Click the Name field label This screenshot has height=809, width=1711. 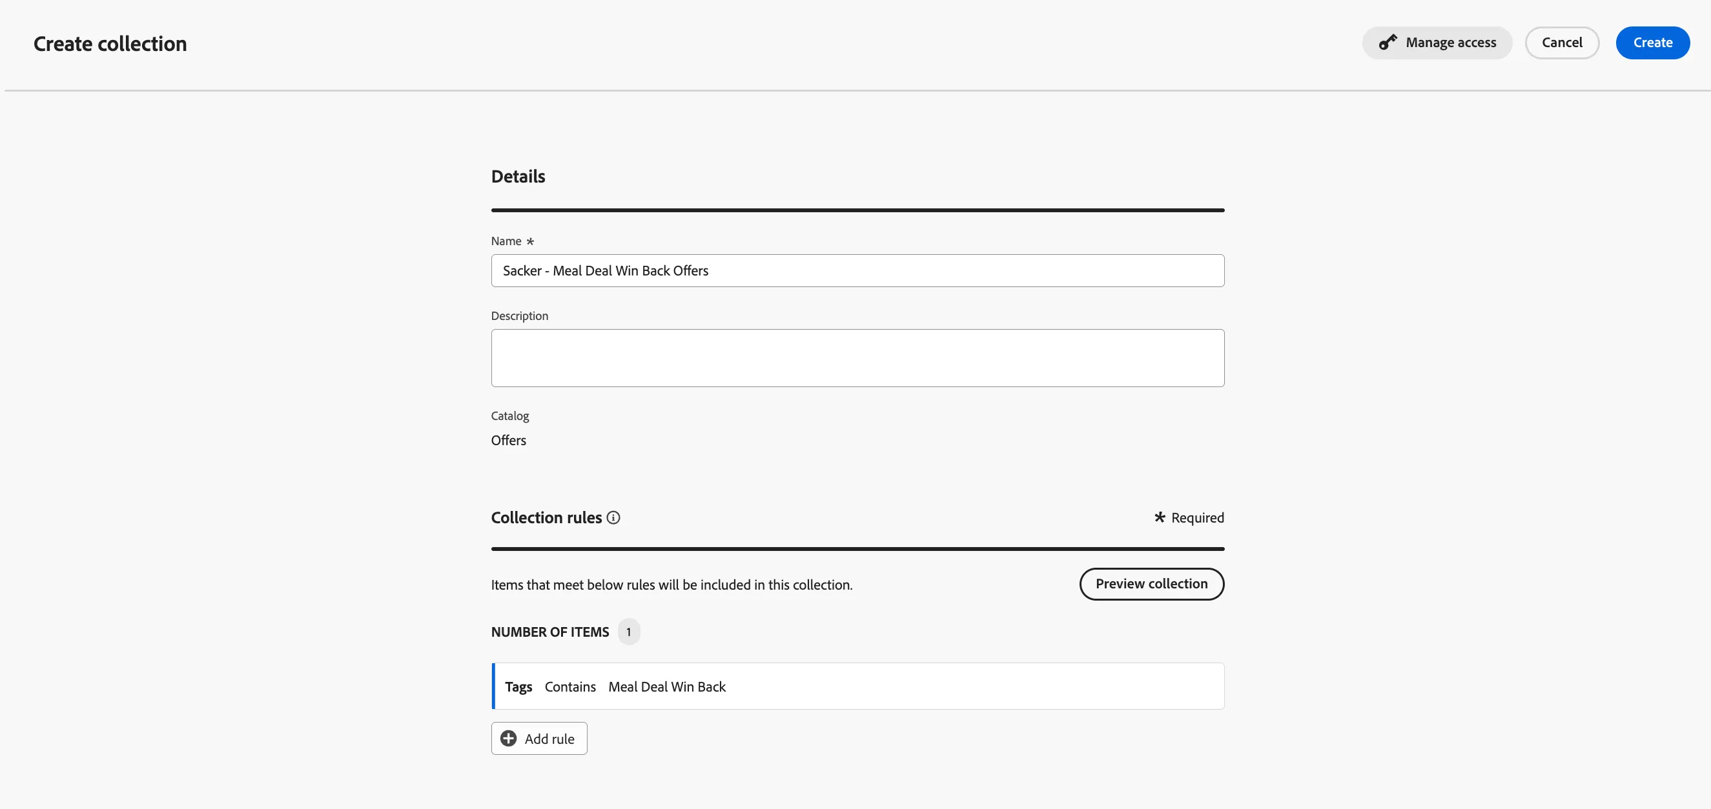point(506,241)
